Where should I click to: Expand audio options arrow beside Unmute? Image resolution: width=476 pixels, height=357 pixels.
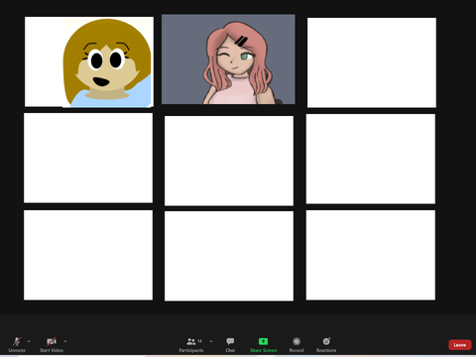(x=29, y=341)
